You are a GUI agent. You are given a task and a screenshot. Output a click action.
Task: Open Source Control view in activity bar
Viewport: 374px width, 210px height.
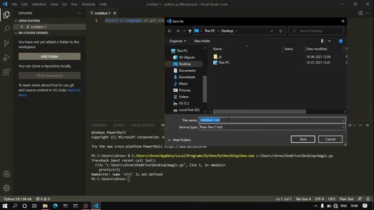pyautogui.click(x=6, y=43)
